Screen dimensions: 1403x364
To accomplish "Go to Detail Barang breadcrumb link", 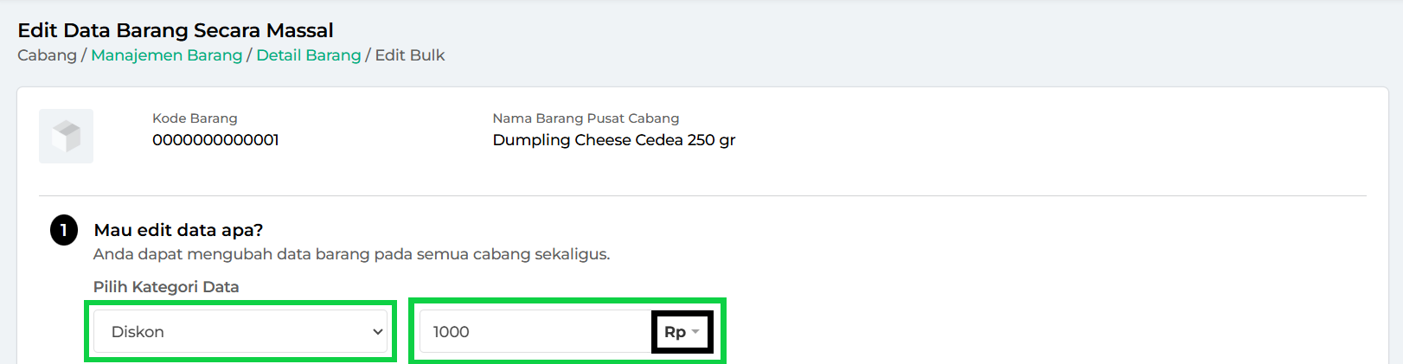I will click(x=308, y=55).
